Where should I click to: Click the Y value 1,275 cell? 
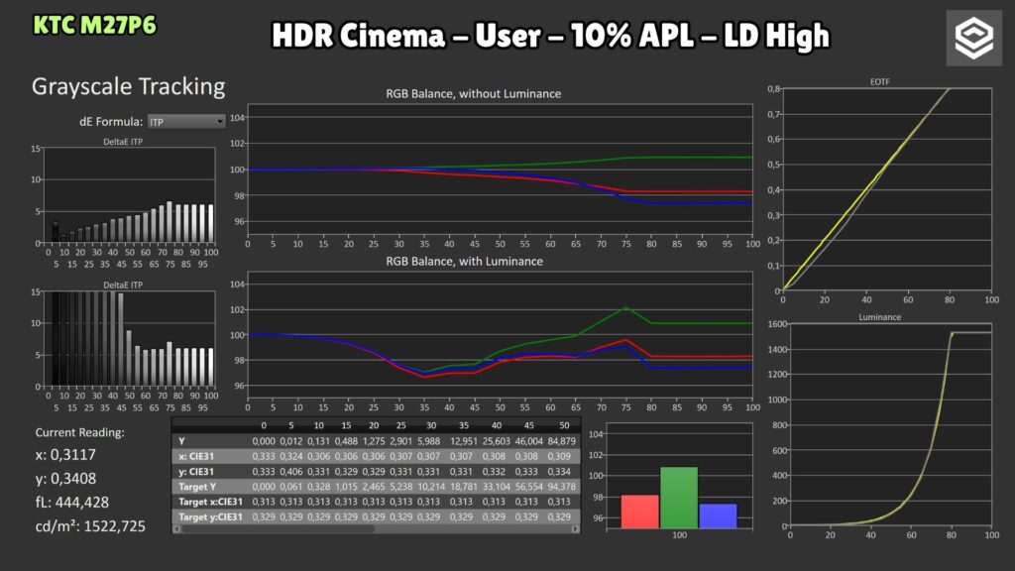point(374,441)
